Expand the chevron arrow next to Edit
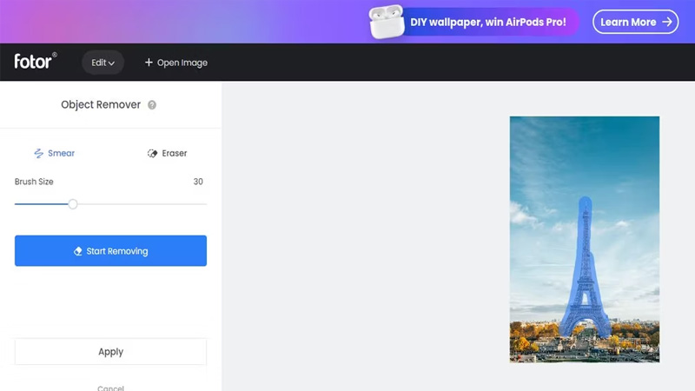This screenshot has height=391, width=695. point(112,63)
